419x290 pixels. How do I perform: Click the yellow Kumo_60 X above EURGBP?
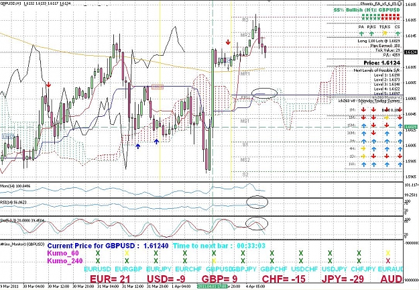click(127, 253)
